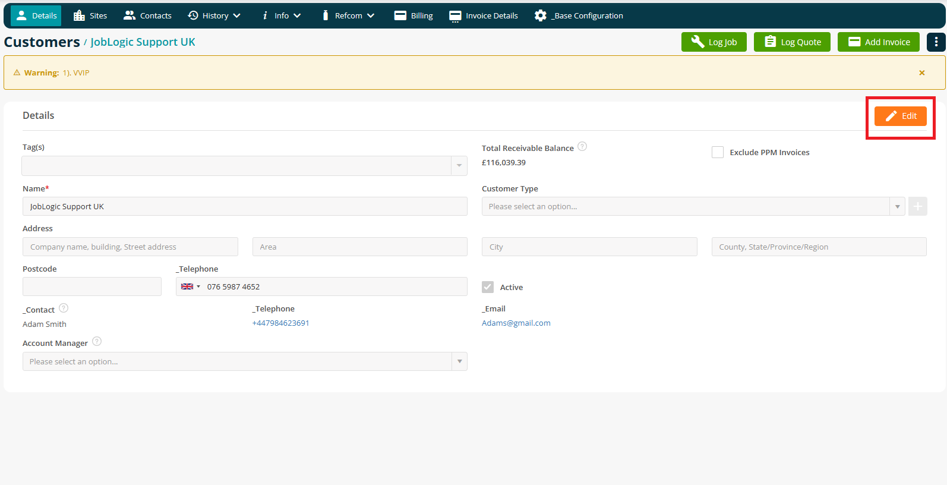The height and width of the screenshot is (485, 947).
Task: Click the Account Manager help icon
Action: (97, 341)
